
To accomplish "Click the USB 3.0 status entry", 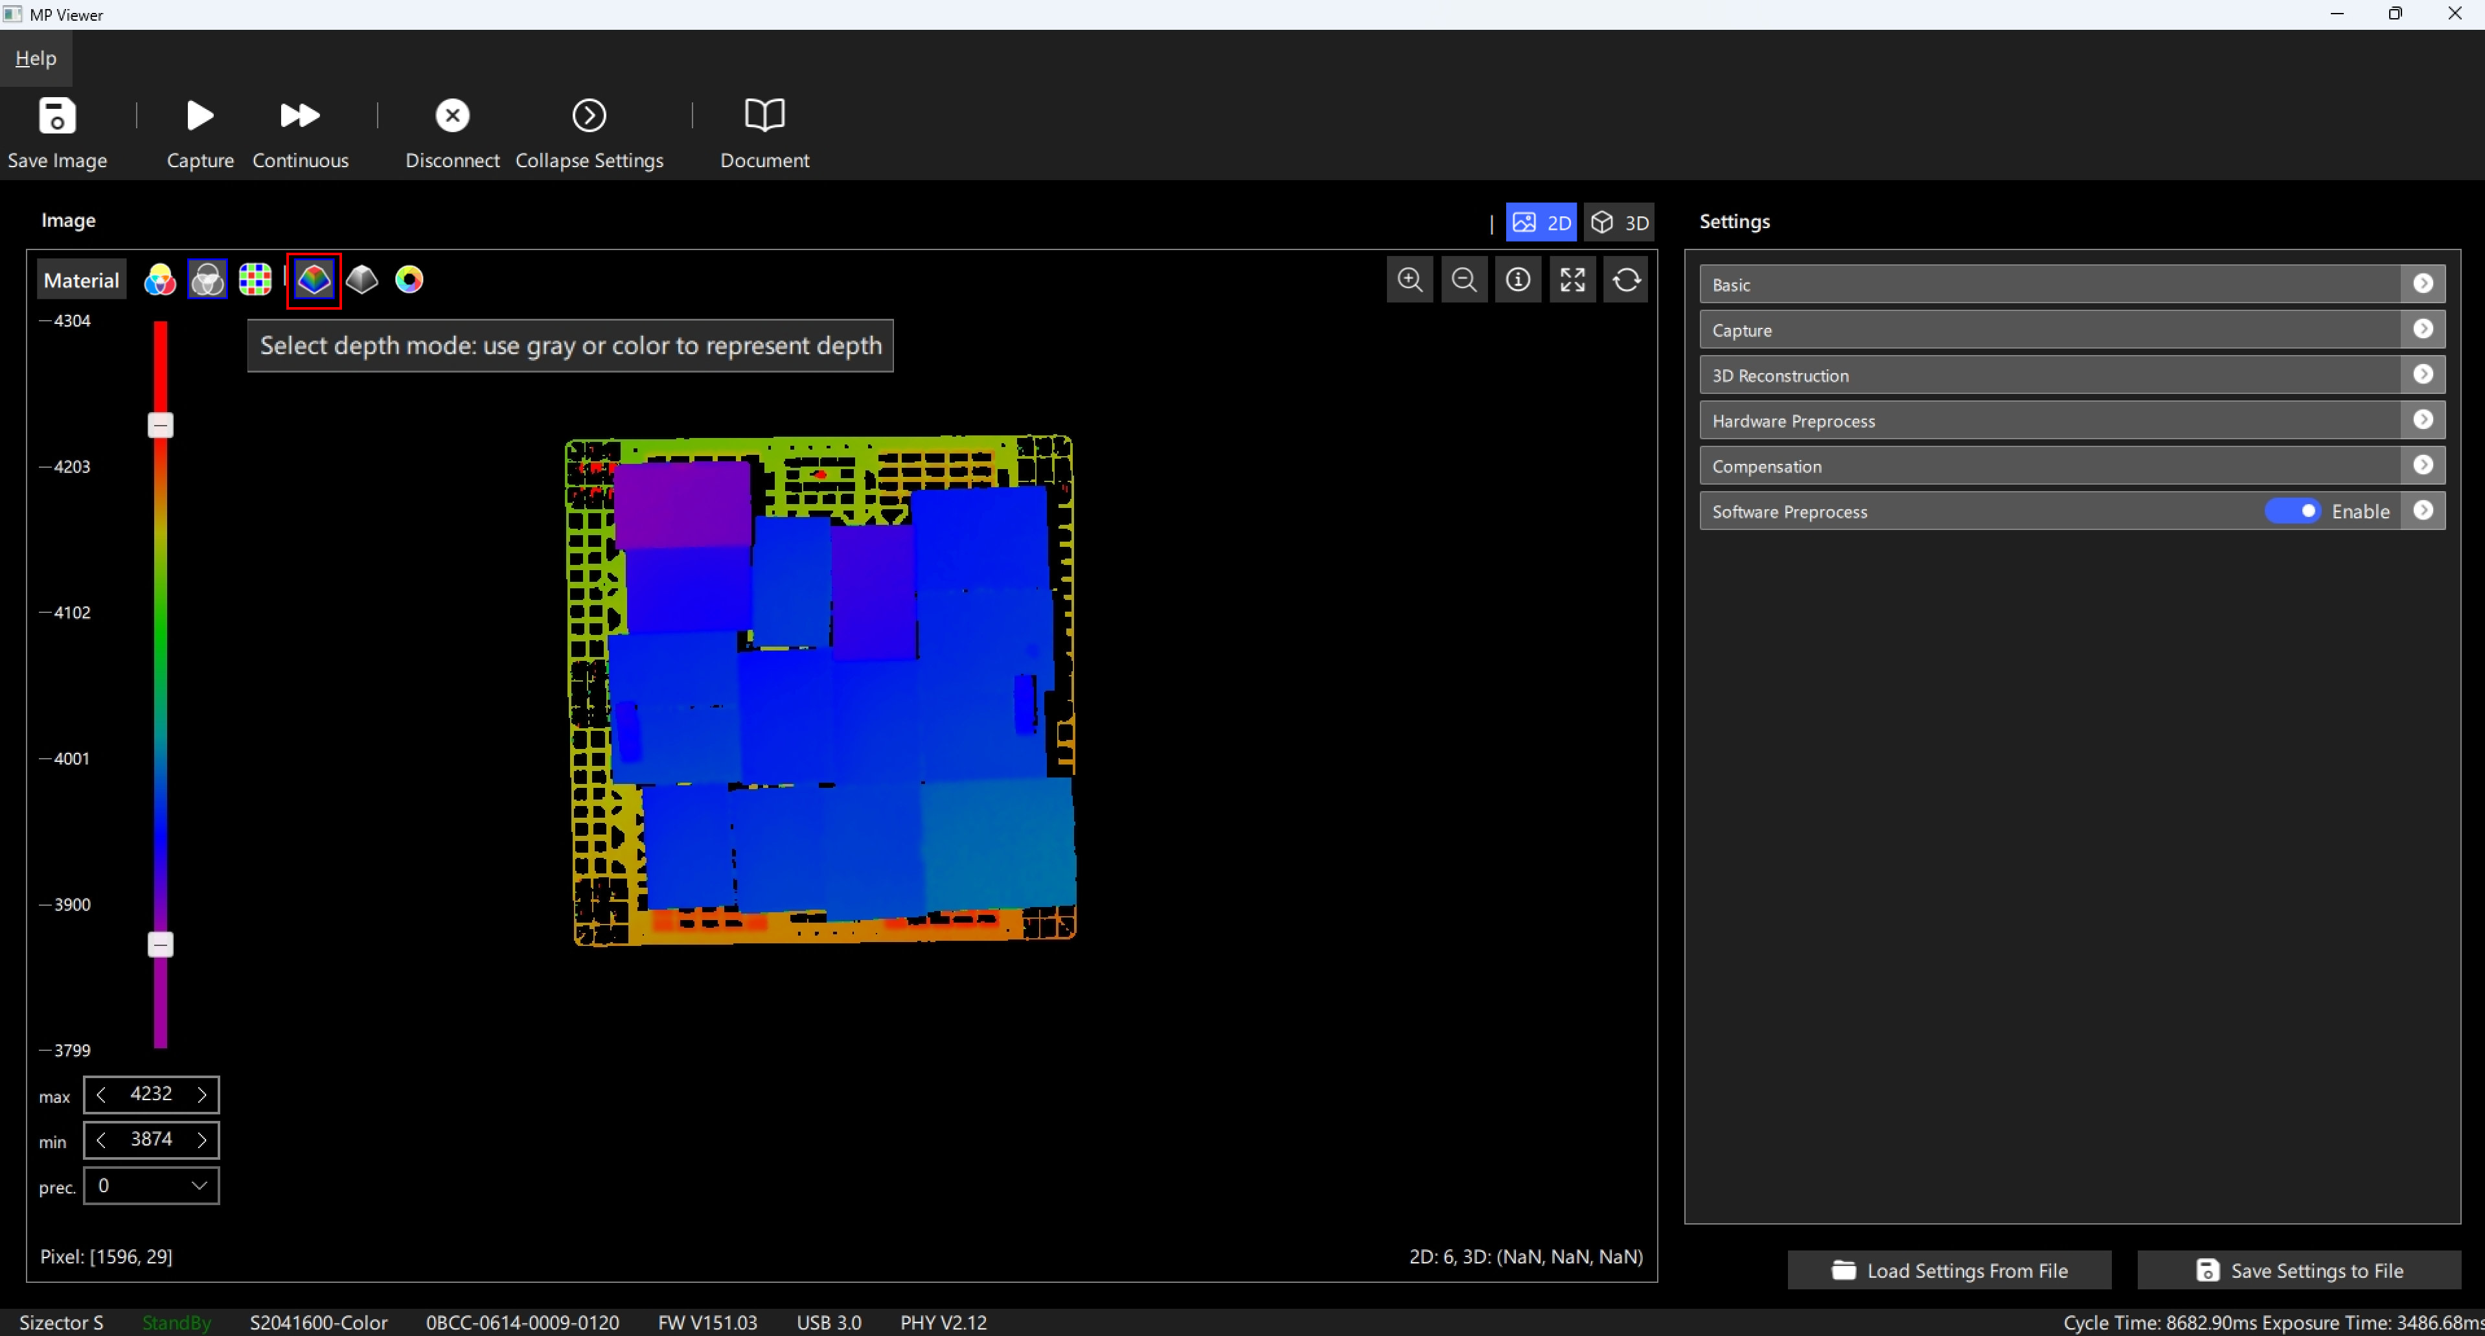I will pyautogui.click(x=829, y=1322).
